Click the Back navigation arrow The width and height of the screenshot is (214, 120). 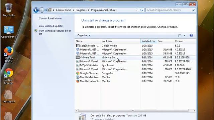(x=36, y=10)
